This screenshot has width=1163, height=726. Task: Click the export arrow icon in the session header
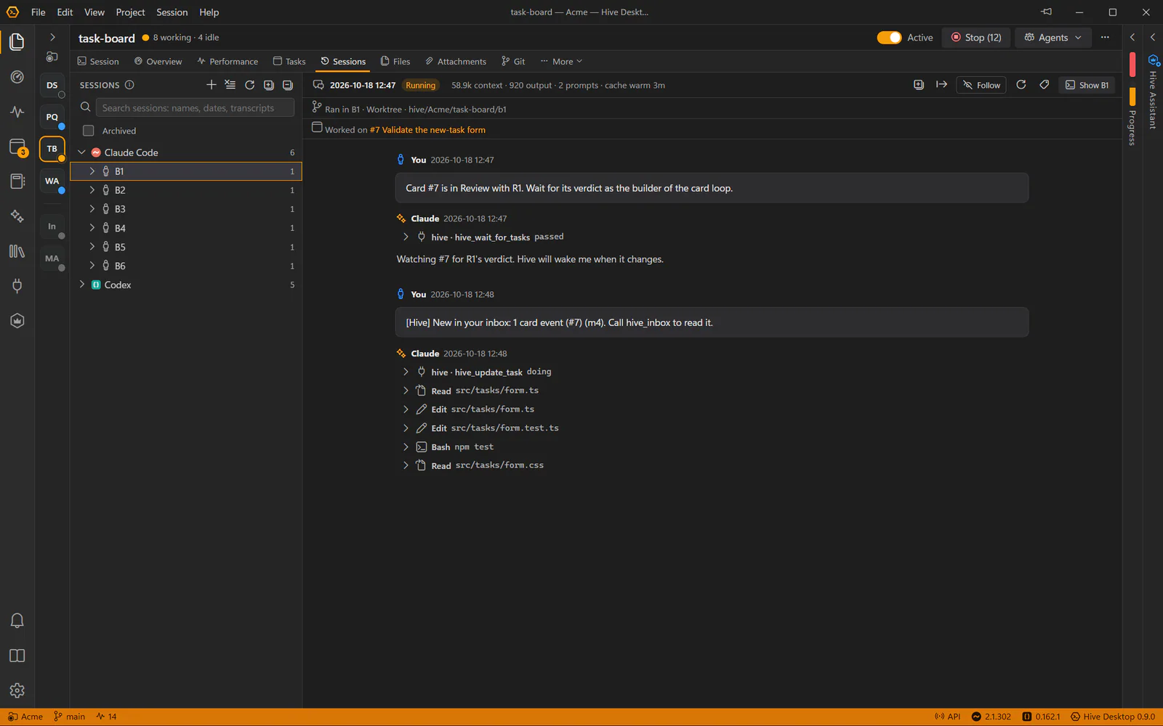941,85
